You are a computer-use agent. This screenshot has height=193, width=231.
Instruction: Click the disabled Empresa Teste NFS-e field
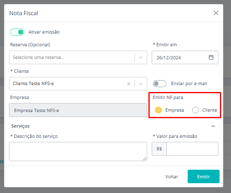click(x=78, y=110)
